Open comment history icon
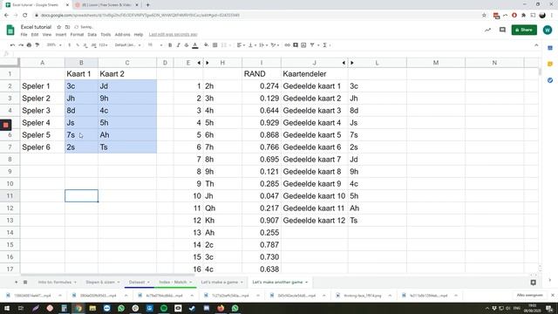Screen dimensions: 558x314 click(502, 30)
